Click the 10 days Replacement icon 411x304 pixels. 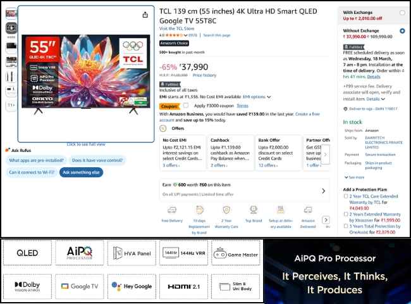click(x=198, y=211)
